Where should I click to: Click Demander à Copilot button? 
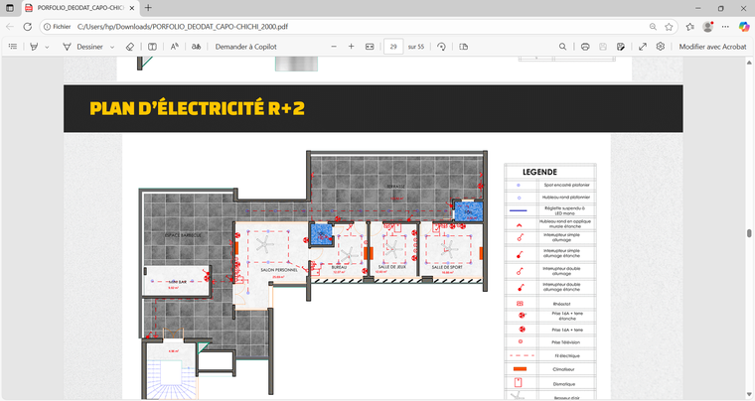pos(245,47)
